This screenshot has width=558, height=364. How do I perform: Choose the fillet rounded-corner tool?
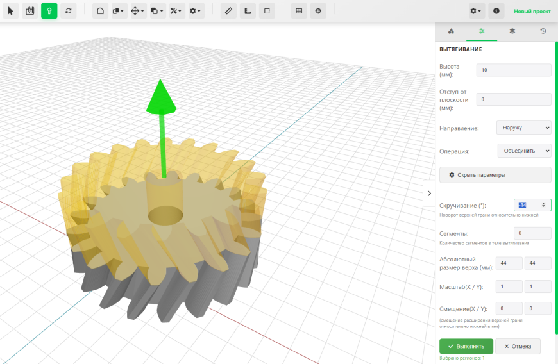click(x=100, y=11)
